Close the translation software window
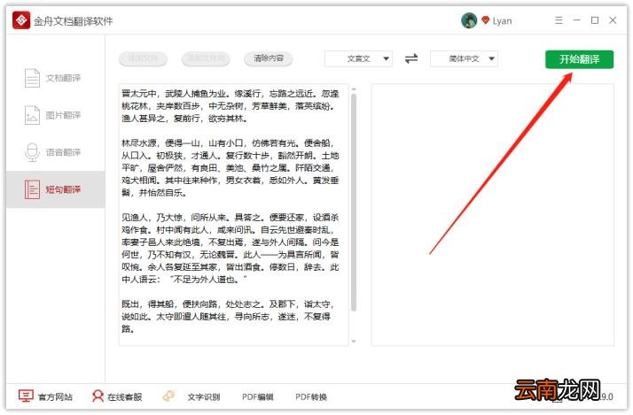This screenshot has width=633, height=415. 613,20
